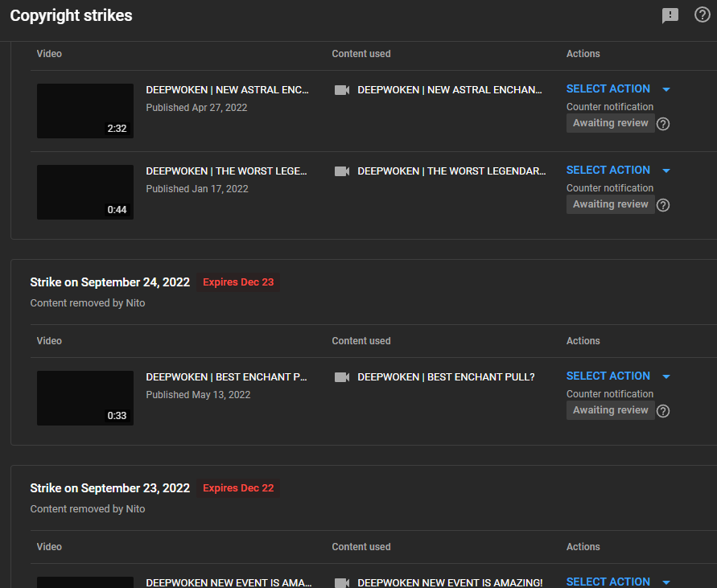Click Counter notification text for the NEW ASTRAL video
This screenshot has height=588, width=717.
point(610,106)
